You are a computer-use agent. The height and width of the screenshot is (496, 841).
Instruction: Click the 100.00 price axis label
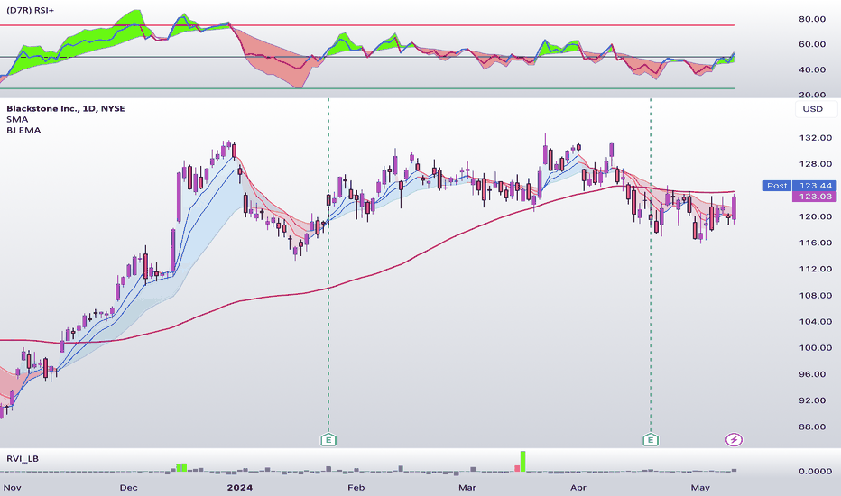point(815,348)
